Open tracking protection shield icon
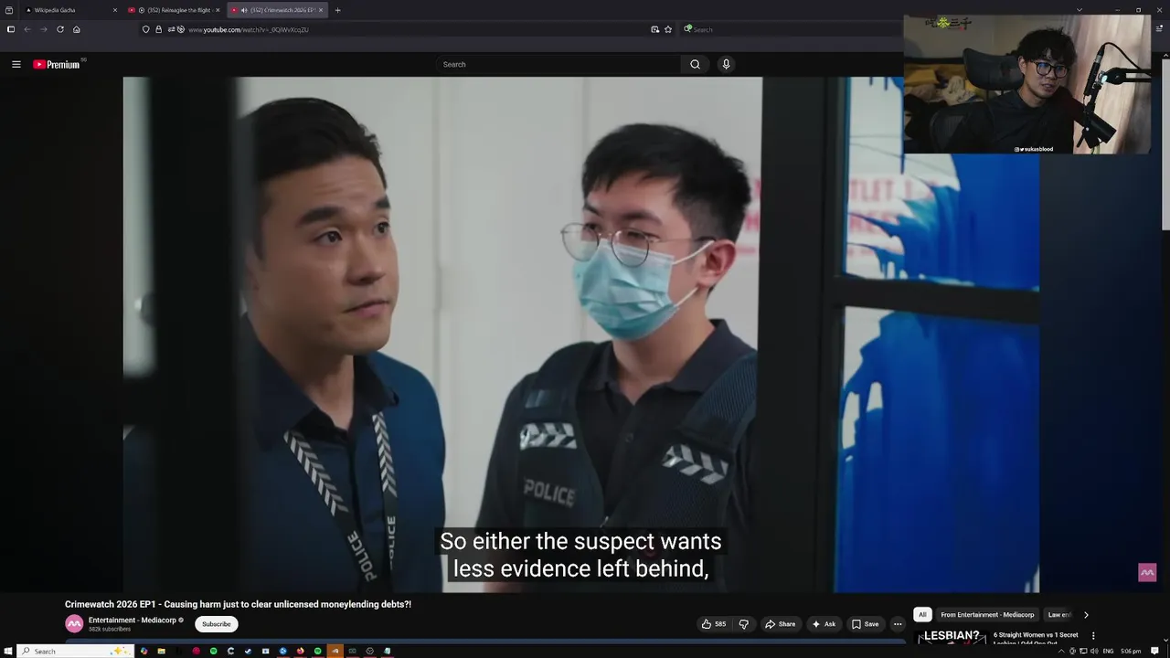This screenshot has height=658, width=1170. pos(145,29)
